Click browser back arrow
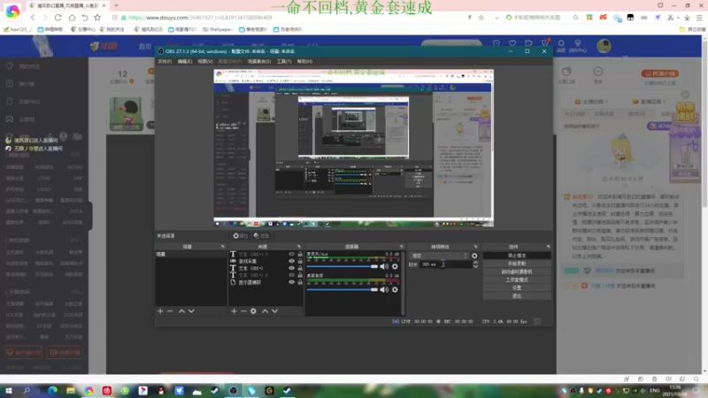Screen dimensions: 708x398 pos(33,18)
